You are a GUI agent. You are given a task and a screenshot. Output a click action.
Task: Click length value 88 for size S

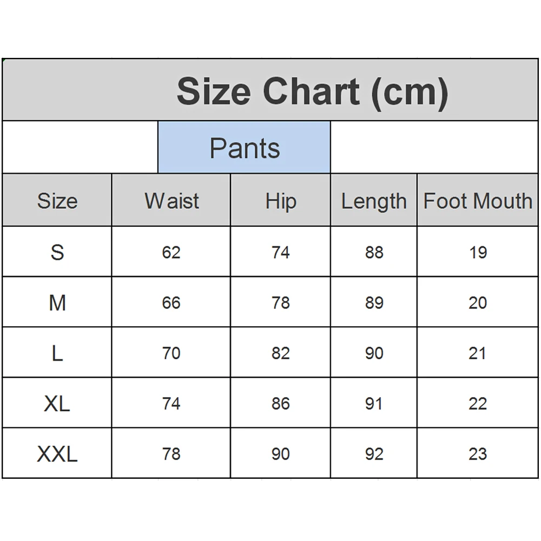pos(374,252)
